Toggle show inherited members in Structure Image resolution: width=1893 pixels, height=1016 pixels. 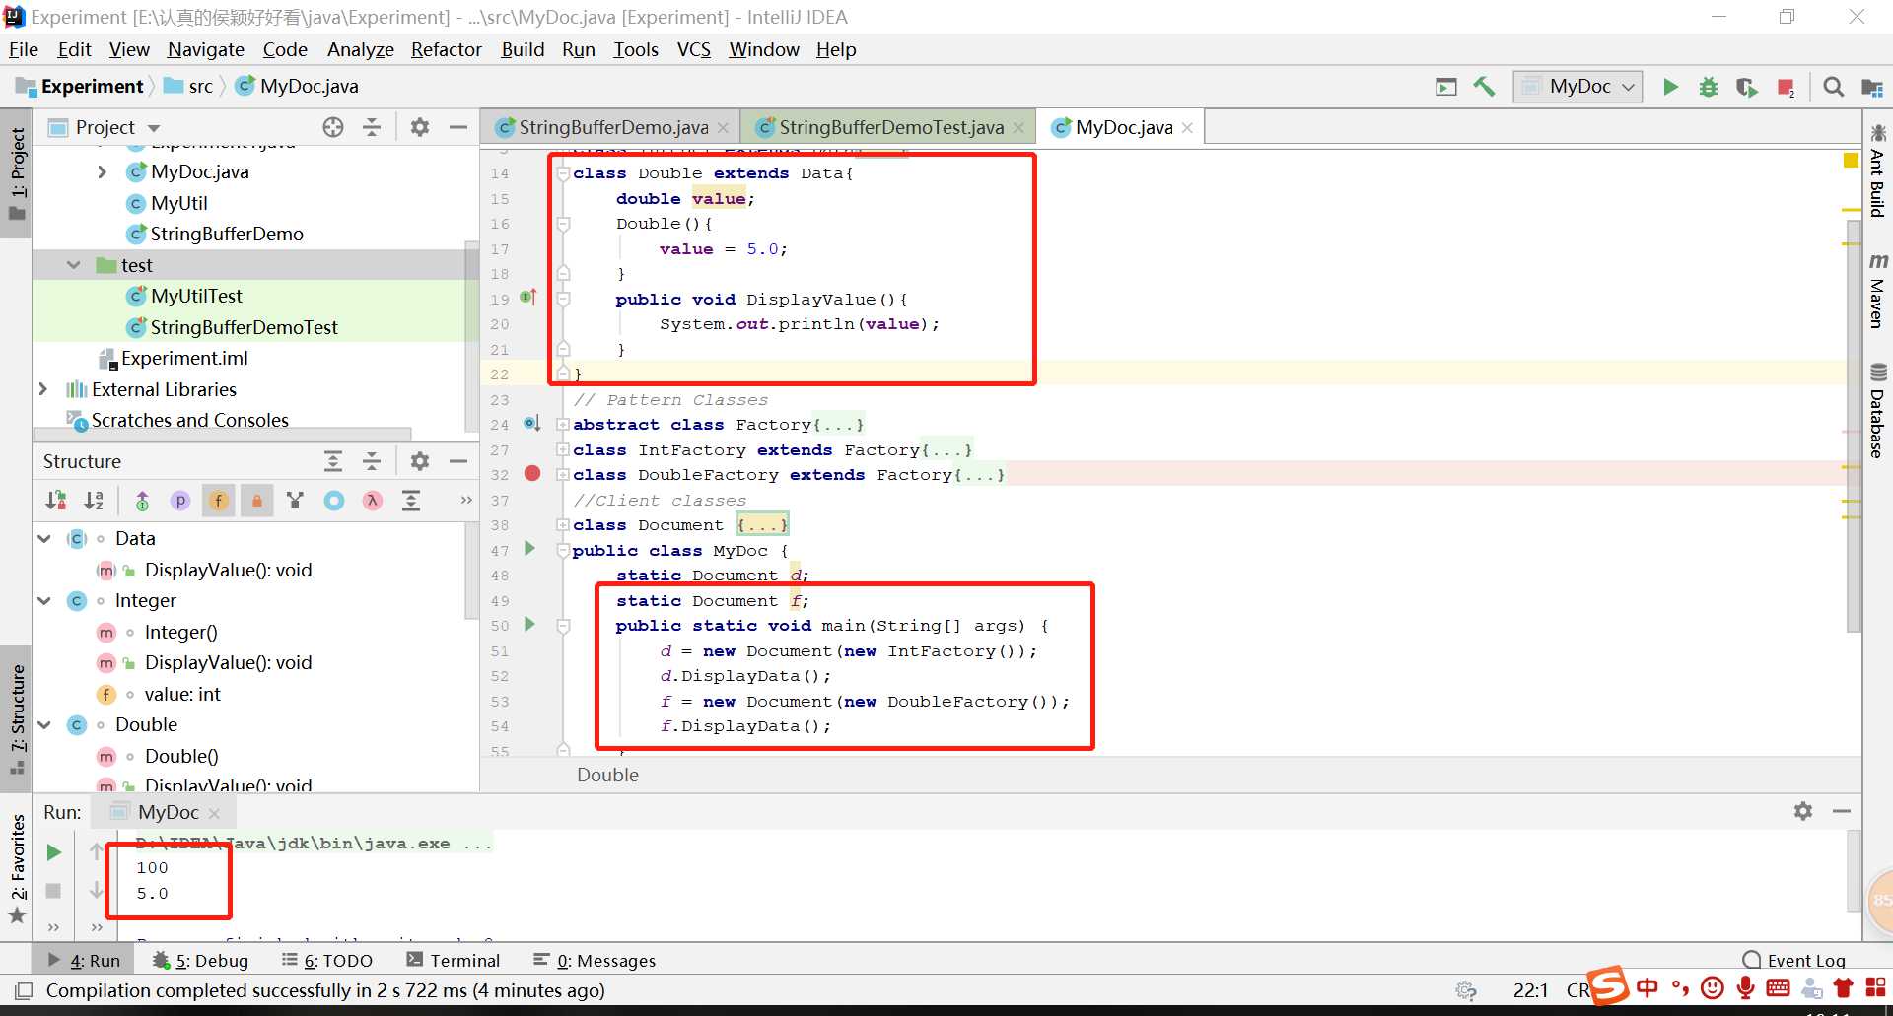tap(142, 501)
